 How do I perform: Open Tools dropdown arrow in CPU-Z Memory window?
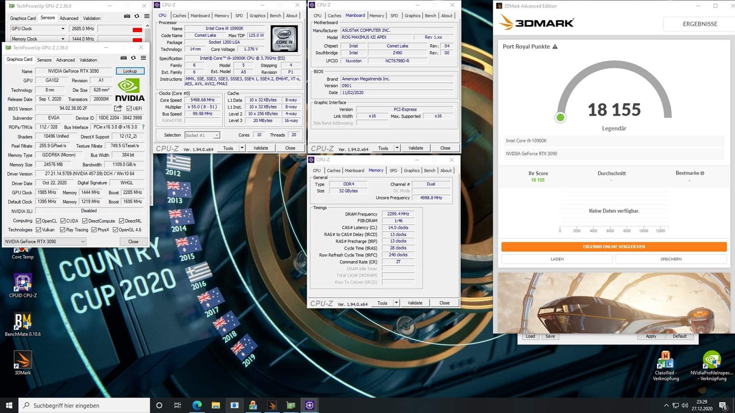click(396, 303)
